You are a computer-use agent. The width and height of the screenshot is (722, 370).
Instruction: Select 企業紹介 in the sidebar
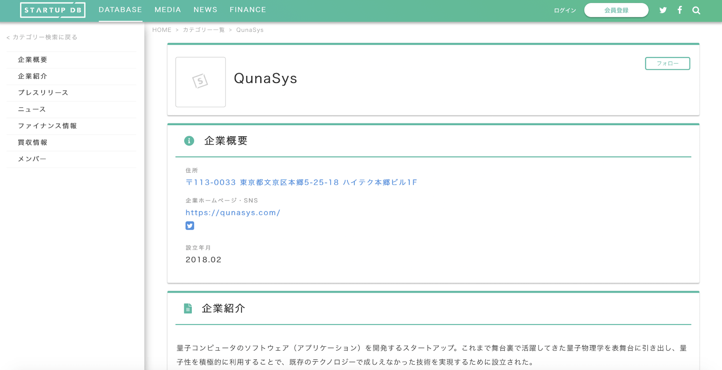tap(72, 76)
